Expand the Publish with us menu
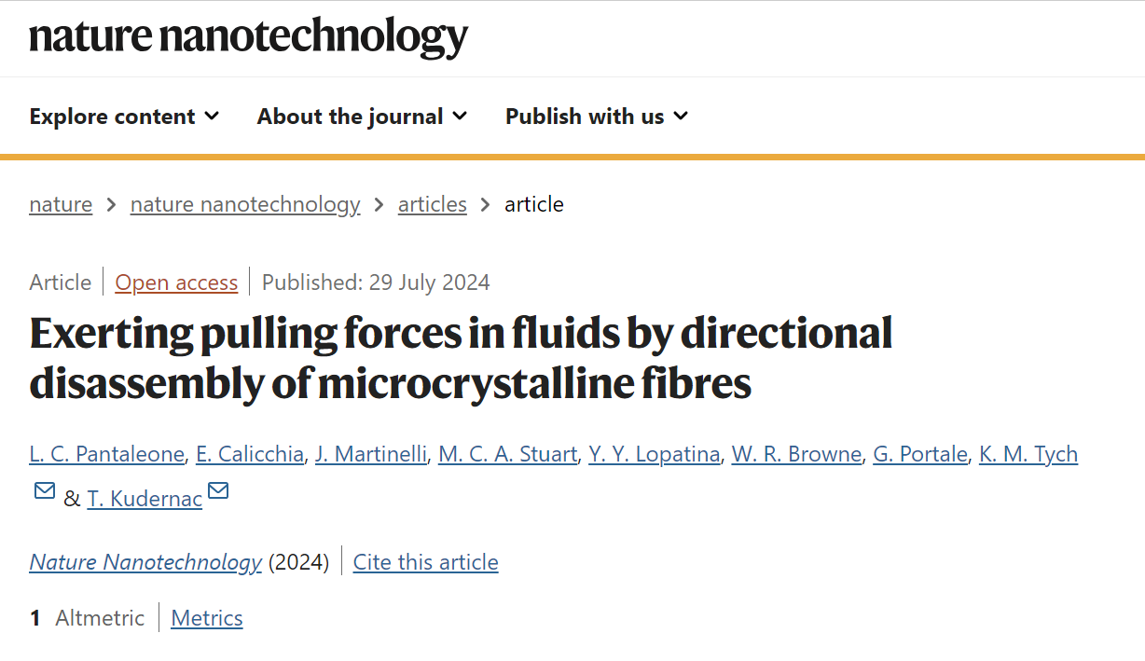The width and height of the screenshot is (1145, 661). point(597,117)
